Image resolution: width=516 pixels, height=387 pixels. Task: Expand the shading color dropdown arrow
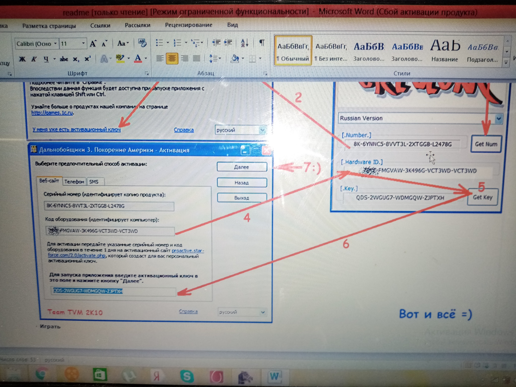click(x=243, y=59)
